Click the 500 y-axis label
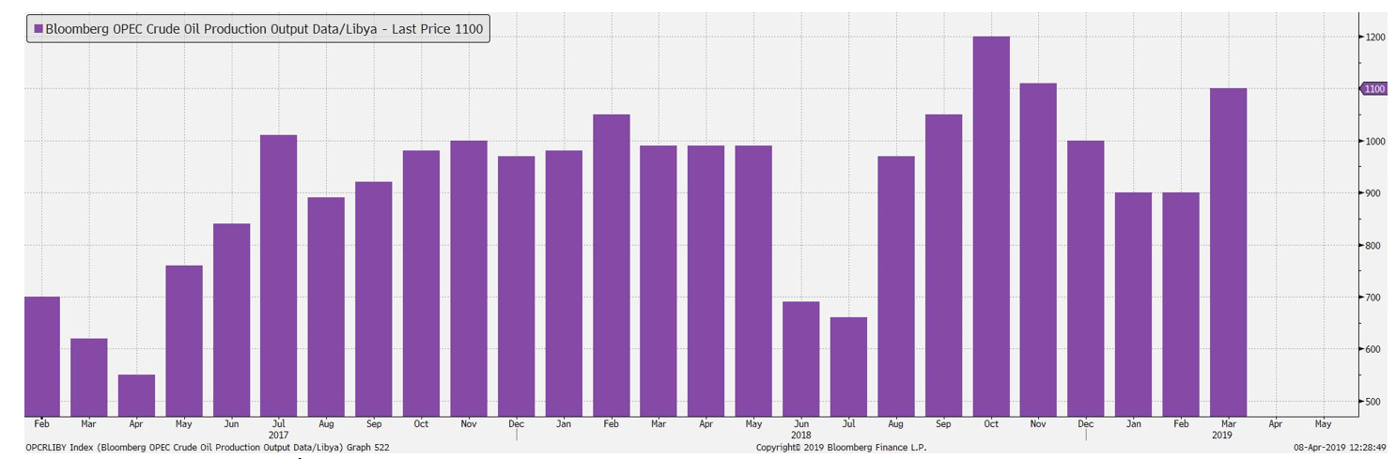Viewport: 1396px width, 459px height. [x=1373, y=402]
